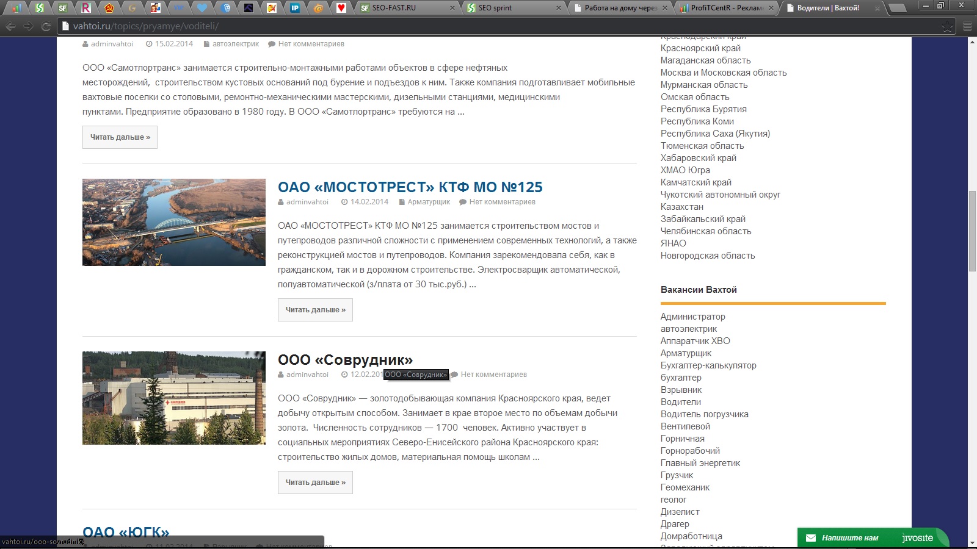Open the Домработница vacancy category

pos(691,536)
